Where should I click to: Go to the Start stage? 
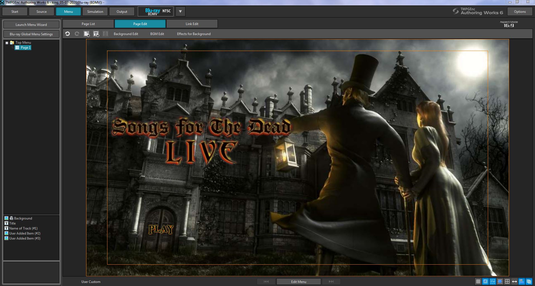coord(15,11)
